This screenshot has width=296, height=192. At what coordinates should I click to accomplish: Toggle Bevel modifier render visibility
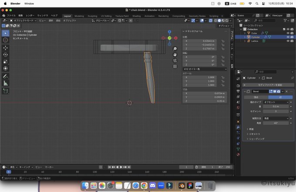coord(279,91)
